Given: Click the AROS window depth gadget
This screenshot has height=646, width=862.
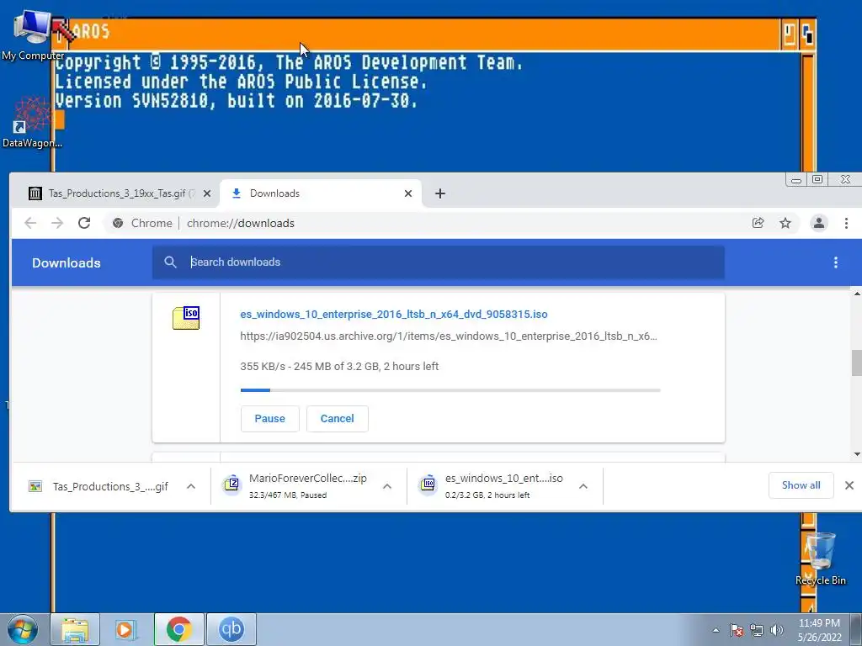Looking at the screenshot, I should click(807, 34).
